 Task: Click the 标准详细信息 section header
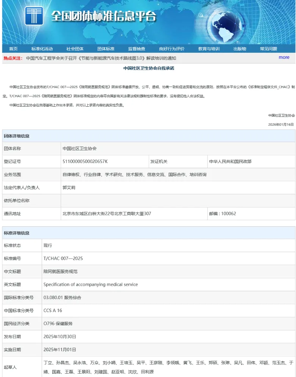(17, 233)
